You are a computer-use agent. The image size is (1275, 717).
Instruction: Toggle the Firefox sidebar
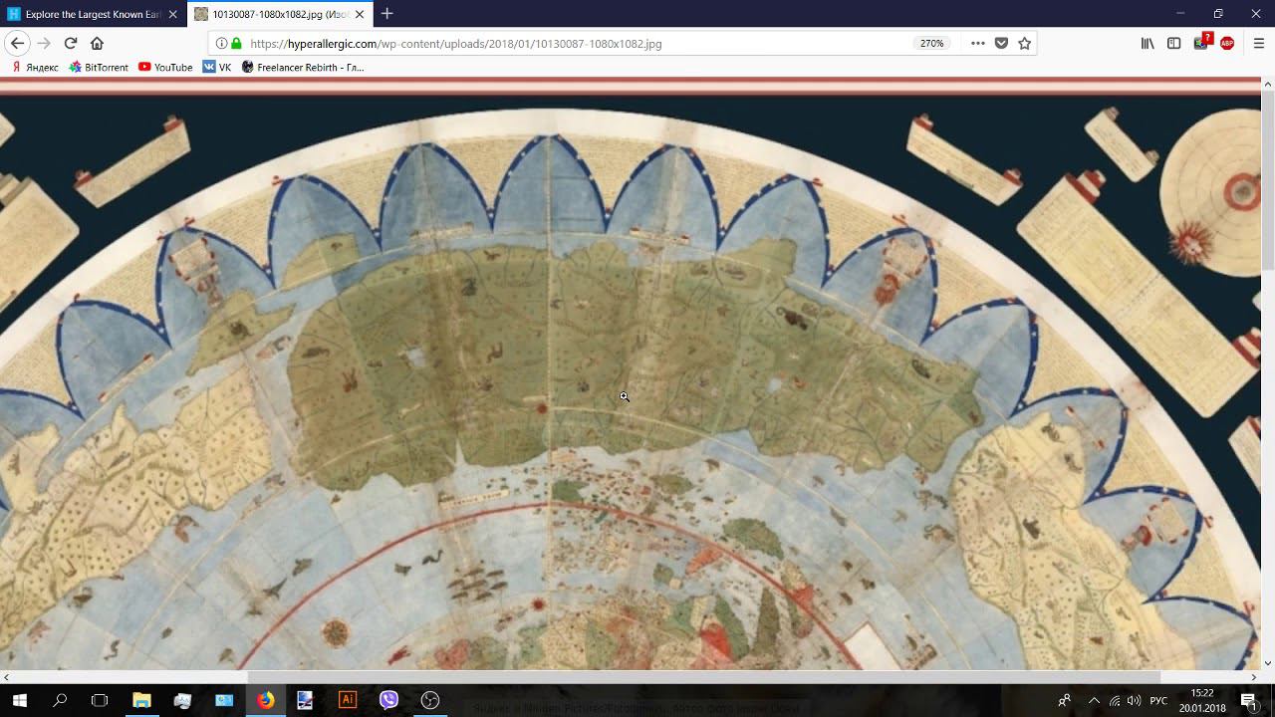point(1174,43)
